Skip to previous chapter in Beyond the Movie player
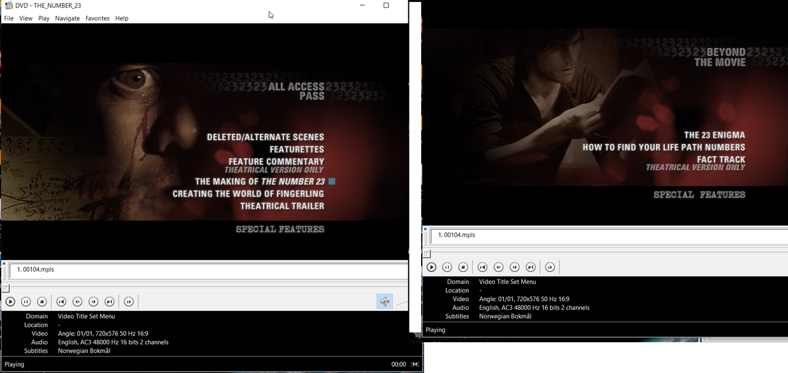The width and height of the screenshot is (788, 373). click(483, 267)
